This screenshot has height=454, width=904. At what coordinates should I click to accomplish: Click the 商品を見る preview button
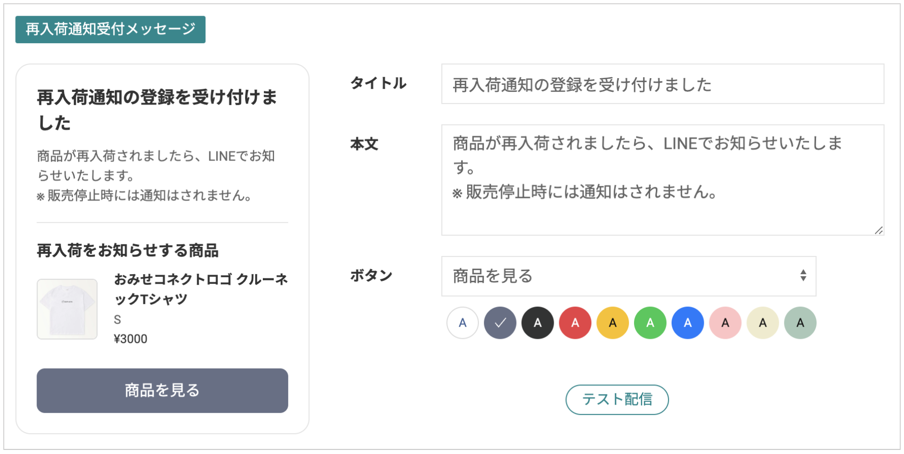pyautogui.click(x=162, y=391)
